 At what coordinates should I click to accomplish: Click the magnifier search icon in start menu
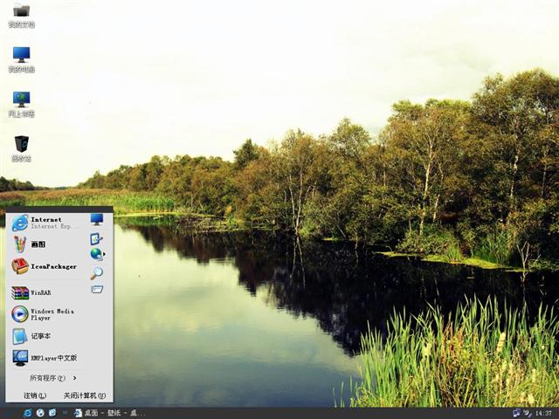[96, 272]
